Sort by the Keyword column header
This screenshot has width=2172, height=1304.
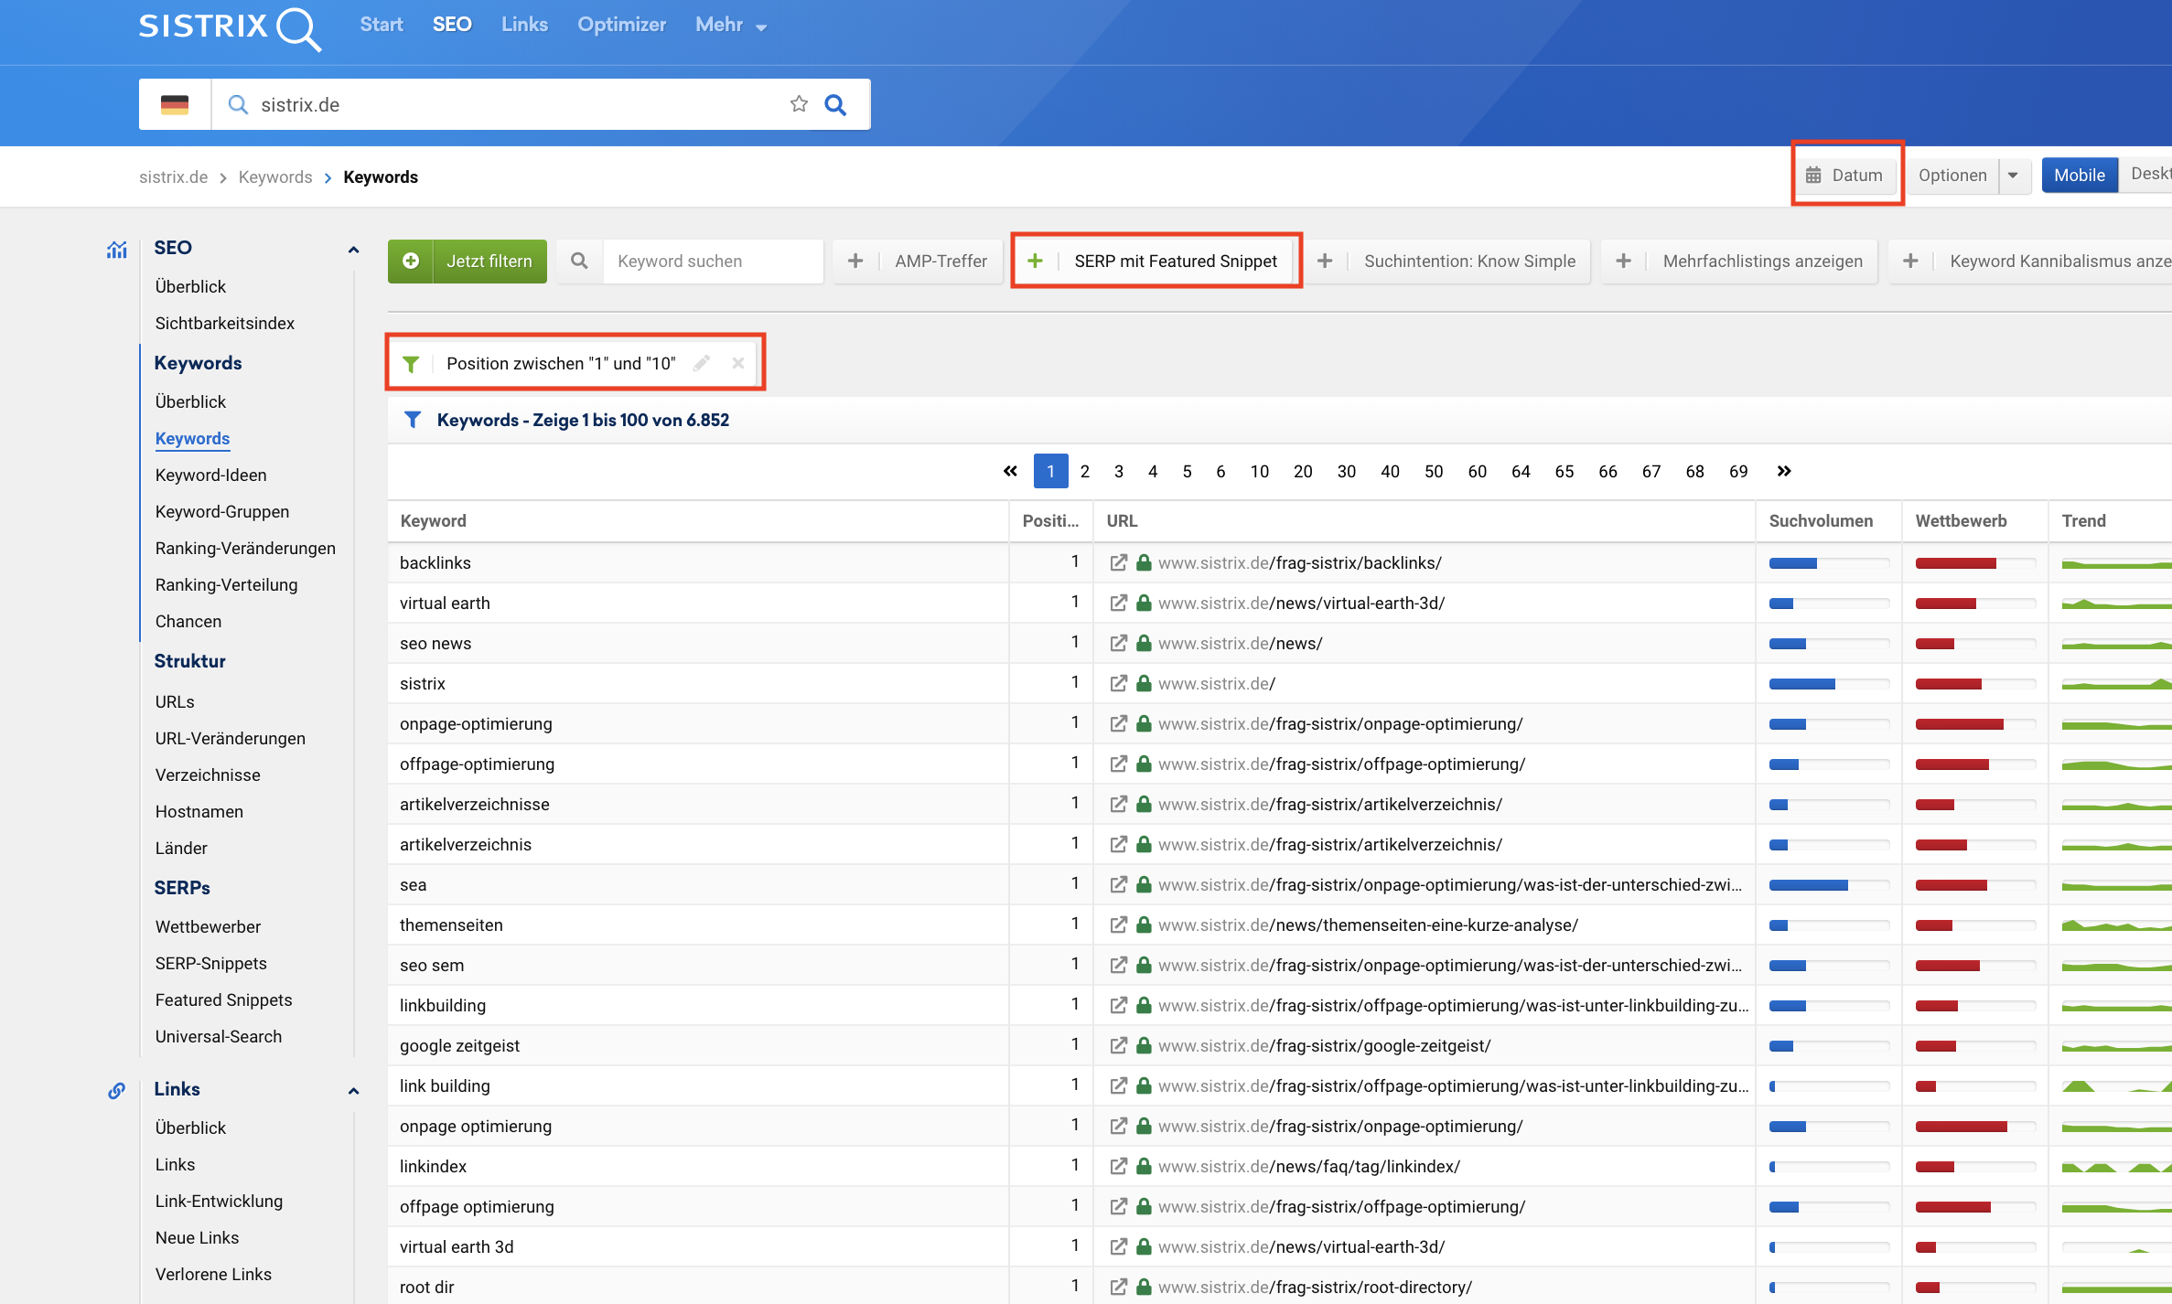click(433, 520)
